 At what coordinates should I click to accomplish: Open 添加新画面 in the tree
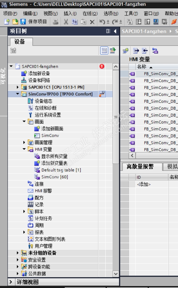click(x=52, y=128)
